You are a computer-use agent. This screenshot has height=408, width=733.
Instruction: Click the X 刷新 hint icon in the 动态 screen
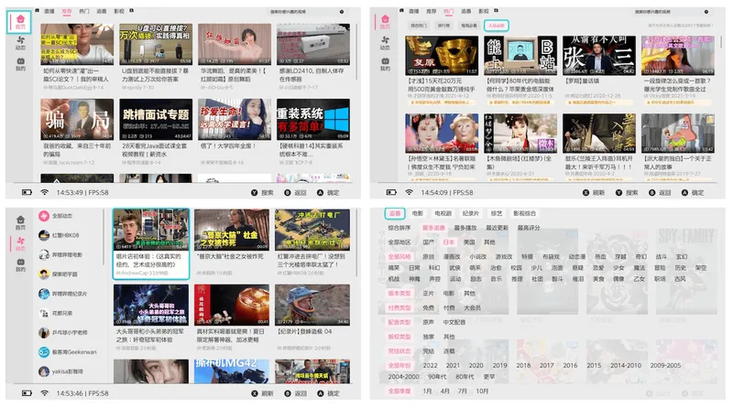pyautogui.click(x=255, y=393)
